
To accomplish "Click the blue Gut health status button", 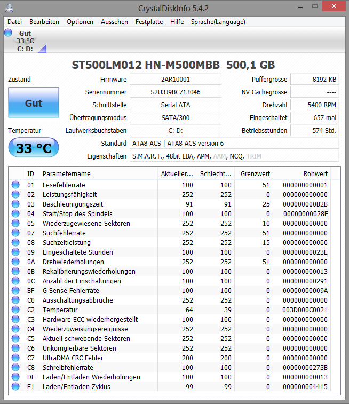I will [x=34, y=102].
